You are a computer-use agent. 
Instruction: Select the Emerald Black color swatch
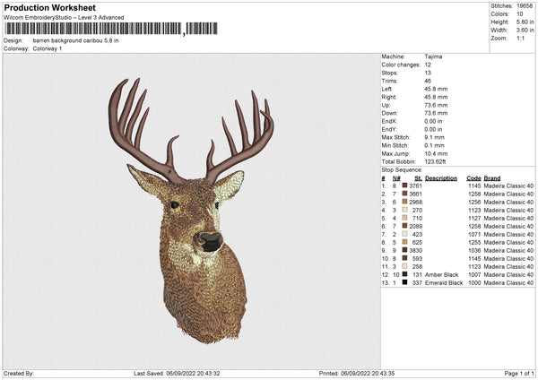click(405, 282)
